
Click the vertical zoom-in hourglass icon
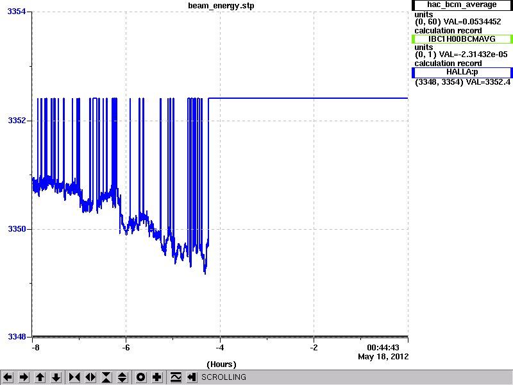click(106, 377)
